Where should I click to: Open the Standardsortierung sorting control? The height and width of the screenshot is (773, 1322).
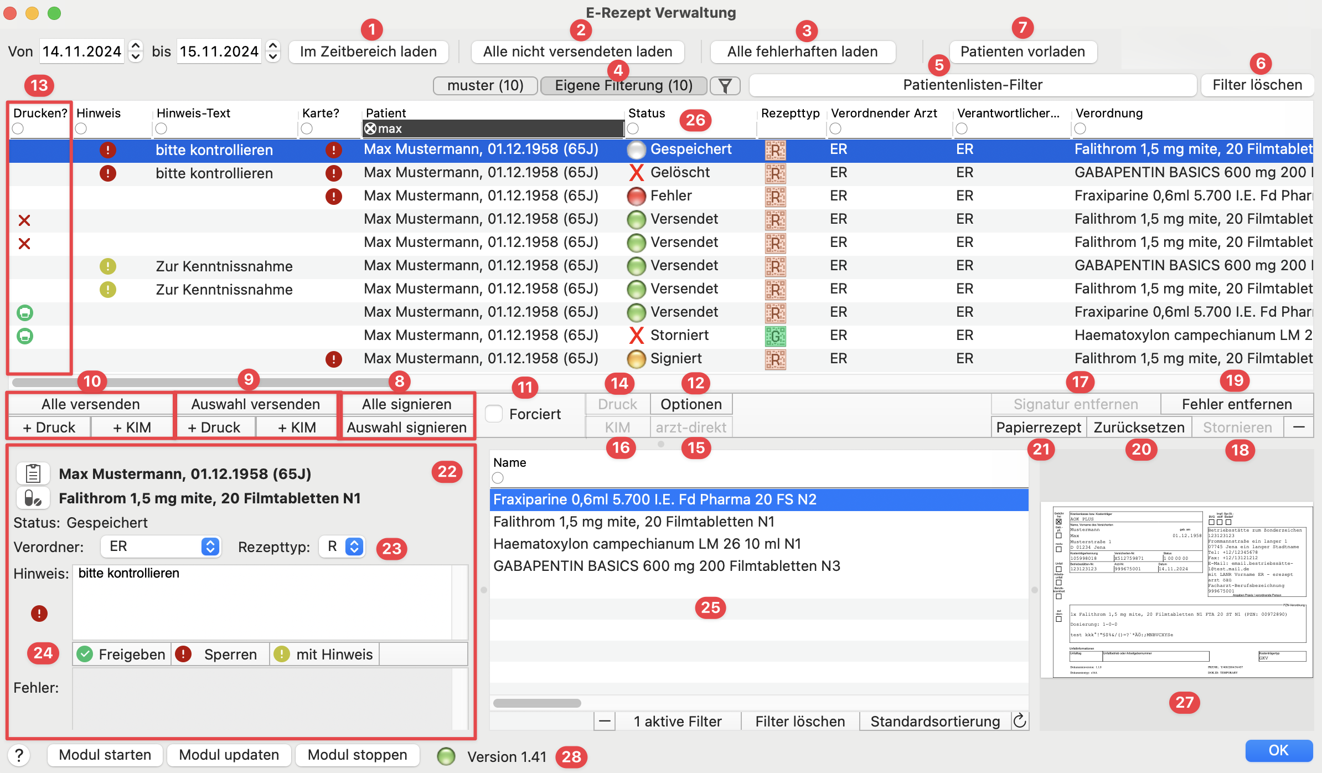(935, 721)
